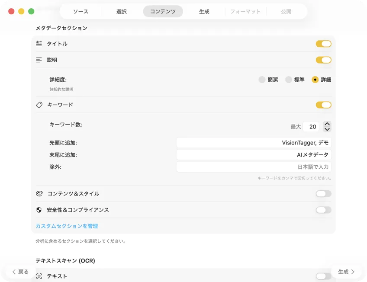367x282 pixels.
Task: Open the 生成 tab
Action: tap(204, 12)
